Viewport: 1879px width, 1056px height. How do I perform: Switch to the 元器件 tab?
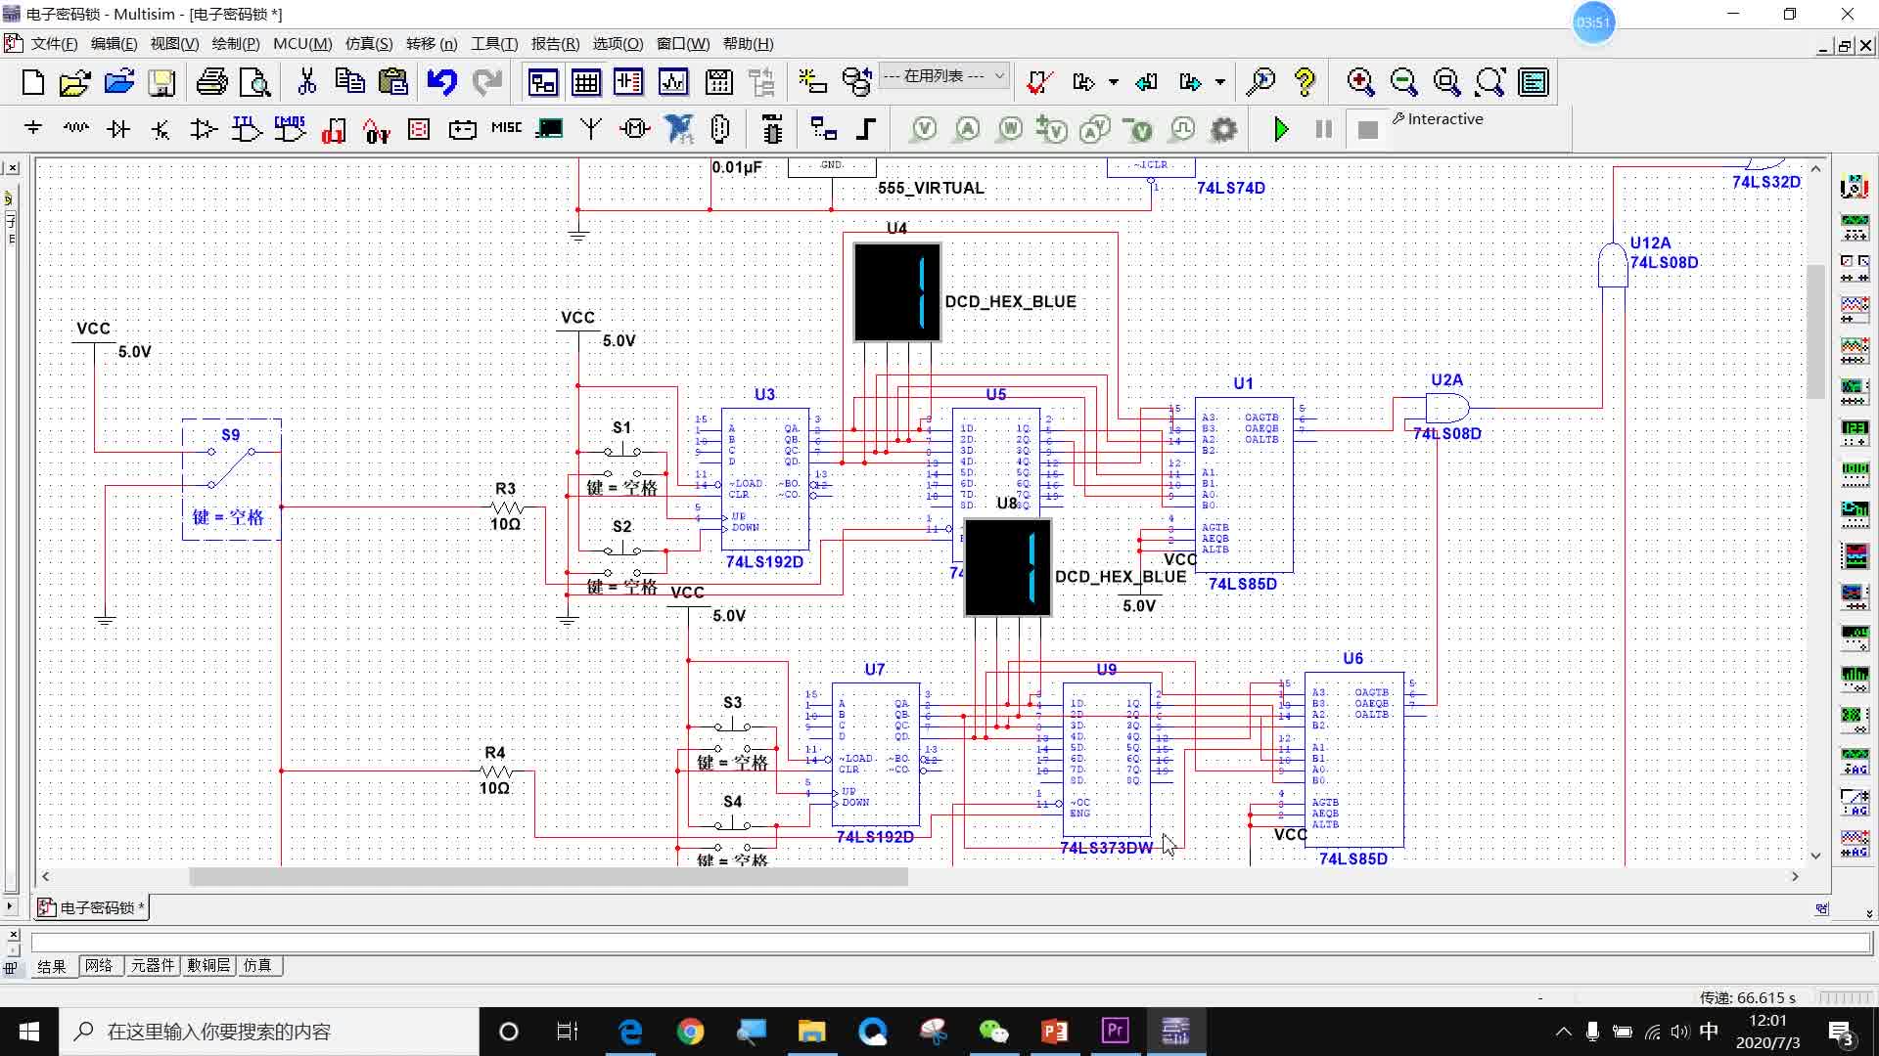[152, 965]
